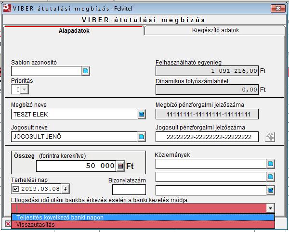Switch to the Kiegészítő adatok tab
Image resolution: width=289 pixels, height=232 pixels.
pos(215,30)
